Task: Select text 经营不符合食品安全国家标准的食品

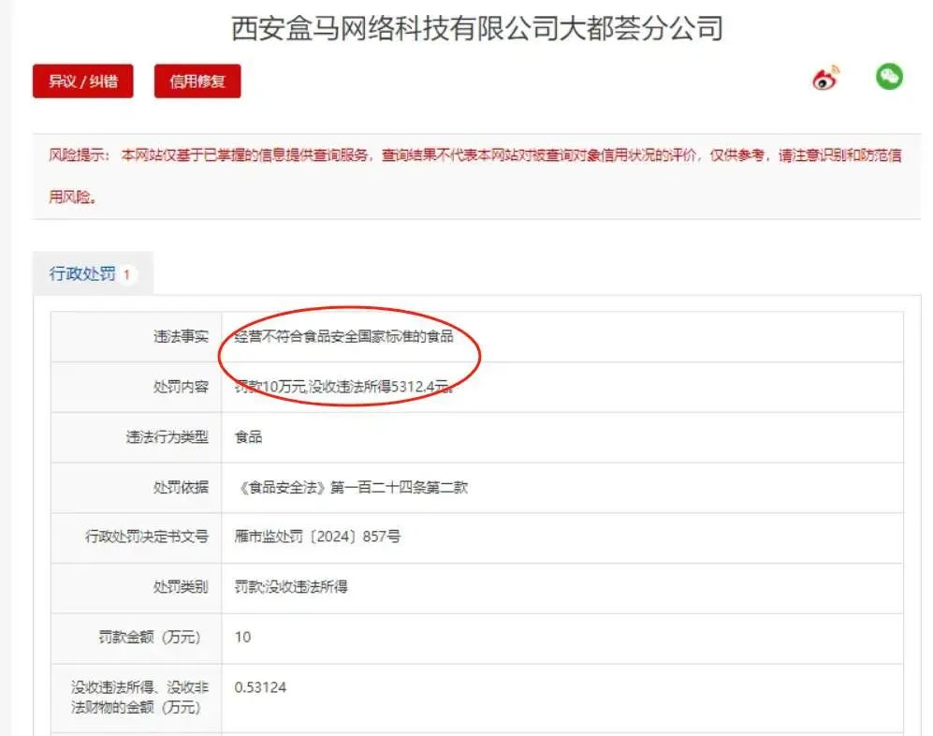Action: (x=344, y=336)
